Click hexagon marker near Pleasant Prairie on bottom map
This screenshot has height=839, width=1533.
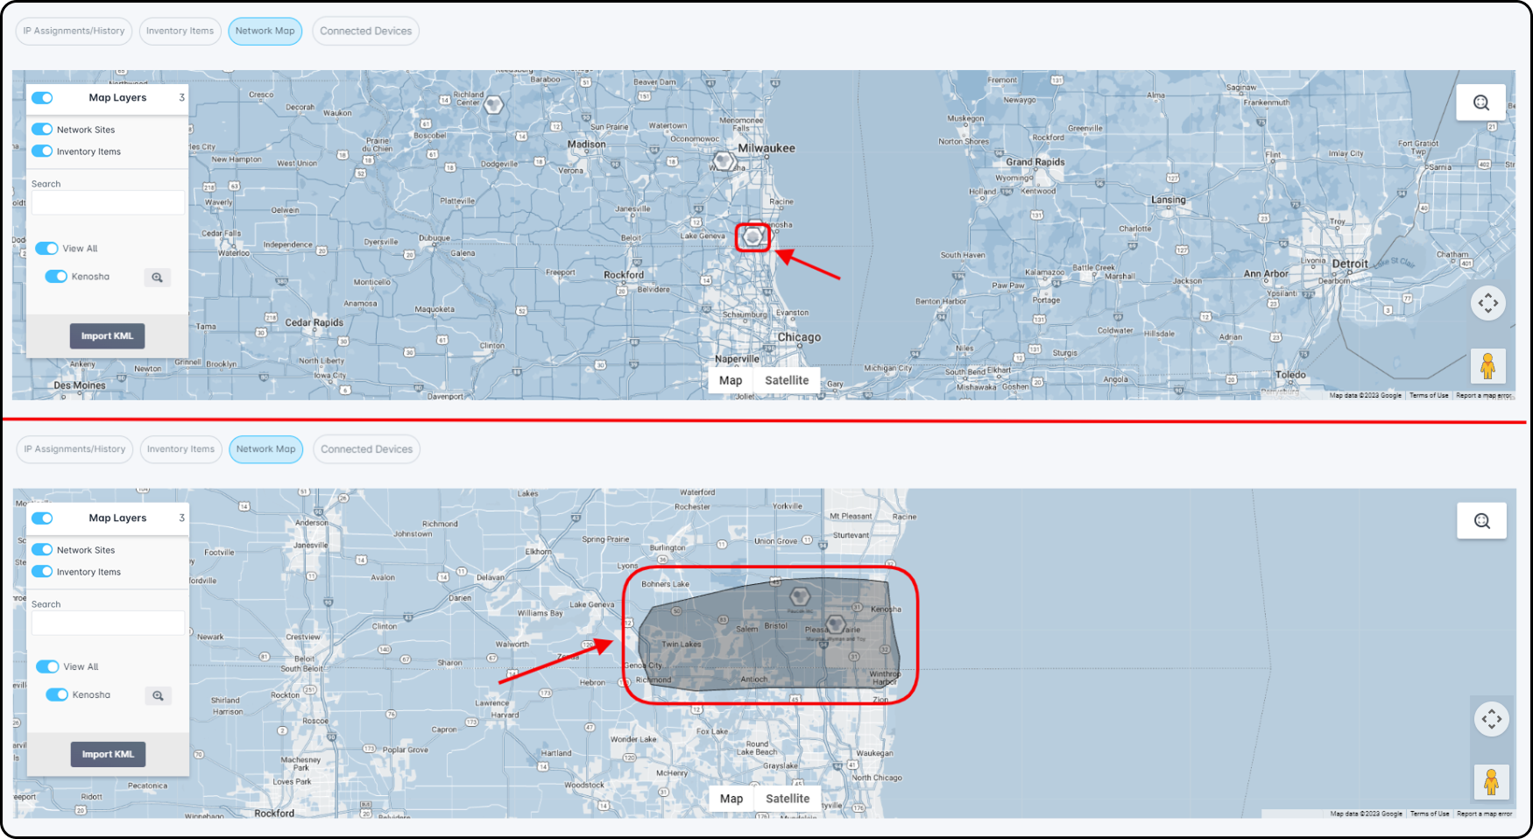(x=836, y=624)
